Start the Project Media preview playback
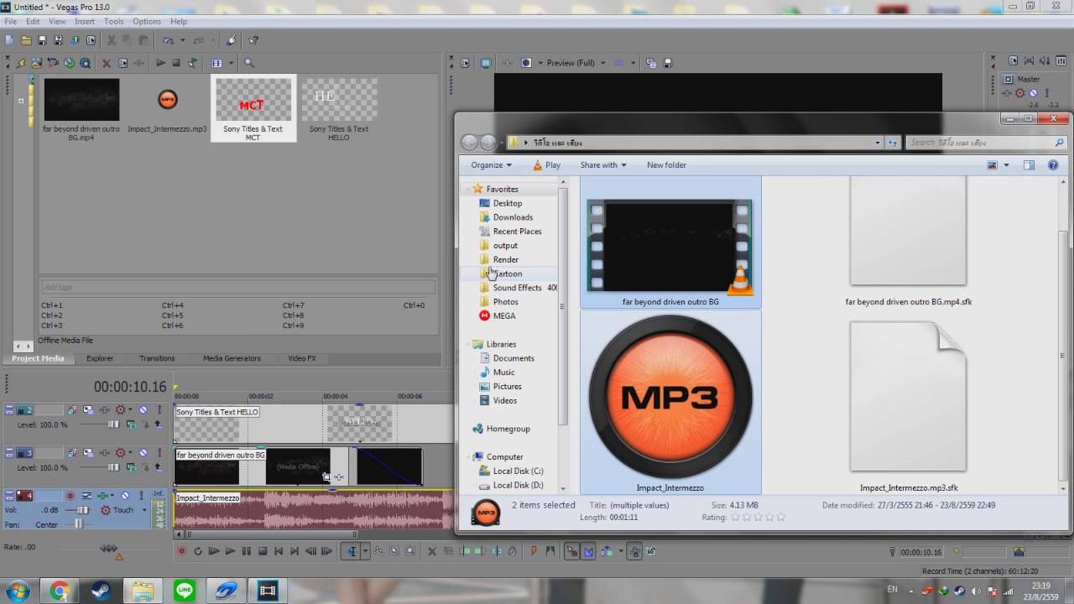1074x604 pixels. (x=160, y=63)
